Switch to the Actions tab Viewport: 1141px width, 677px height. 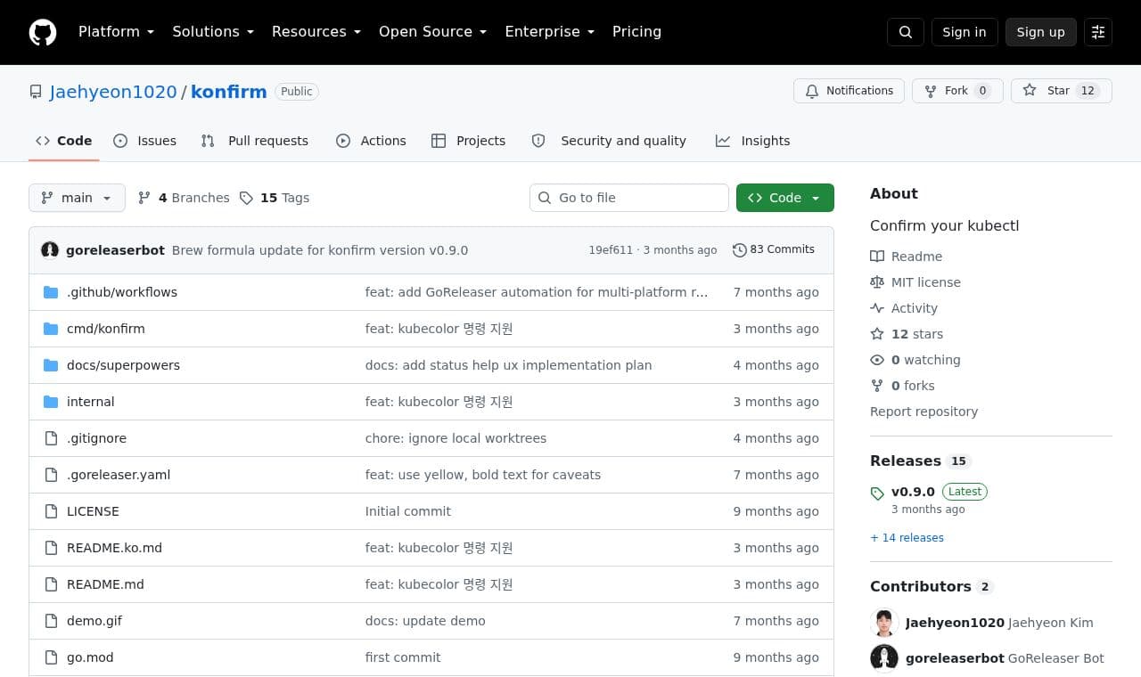coord(371,141)
